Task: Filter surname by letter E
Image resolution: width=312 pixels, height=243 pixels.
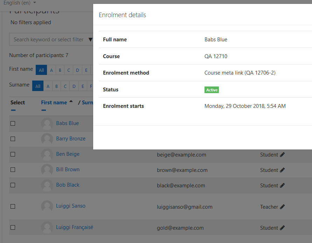Action: 83,86
